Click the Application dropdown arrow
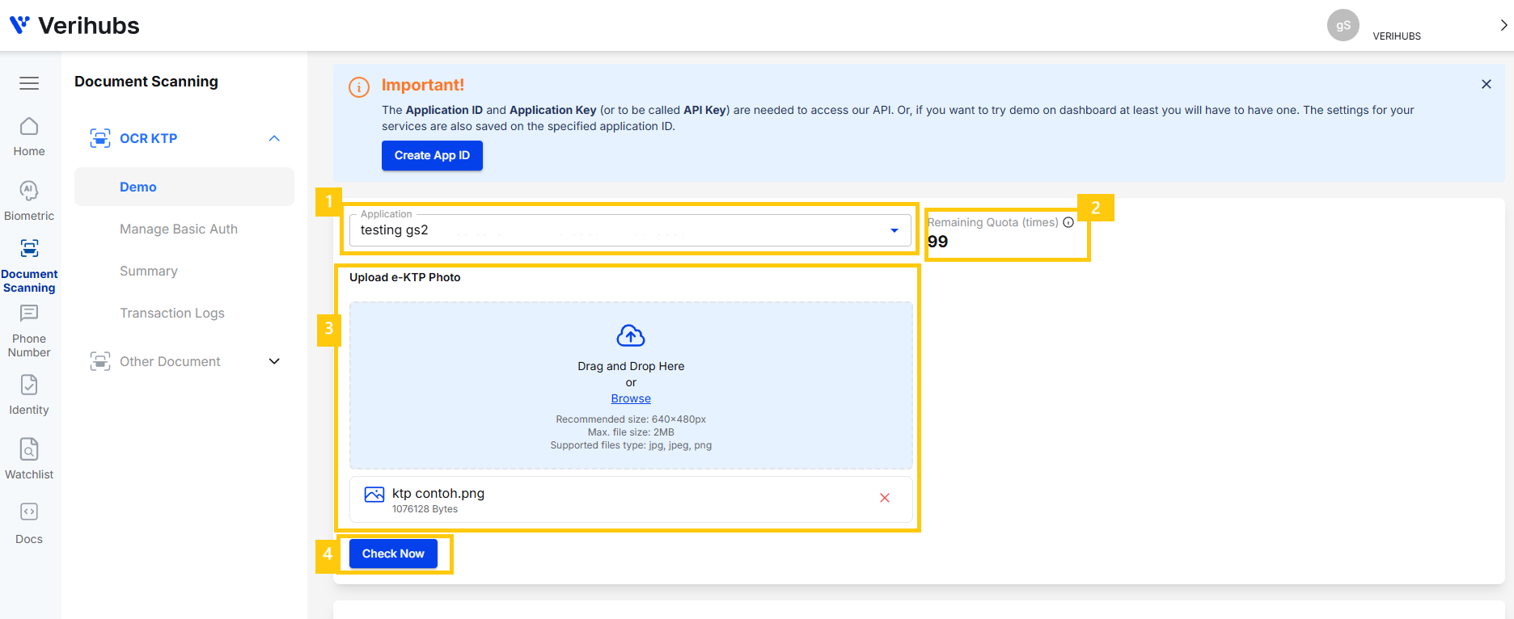1514x619 pixels. click(894, 230)
